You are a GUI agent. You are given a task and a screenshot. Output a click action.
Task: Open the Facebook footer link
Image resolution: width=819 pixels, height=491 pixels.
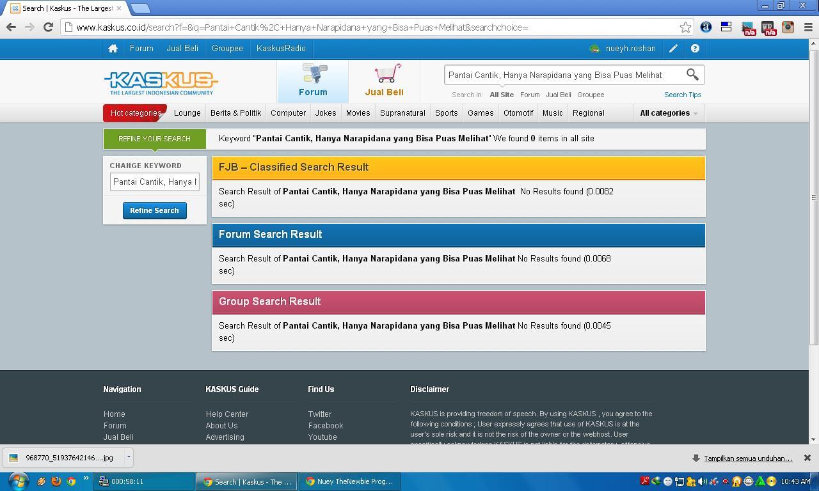click(326, 426)
